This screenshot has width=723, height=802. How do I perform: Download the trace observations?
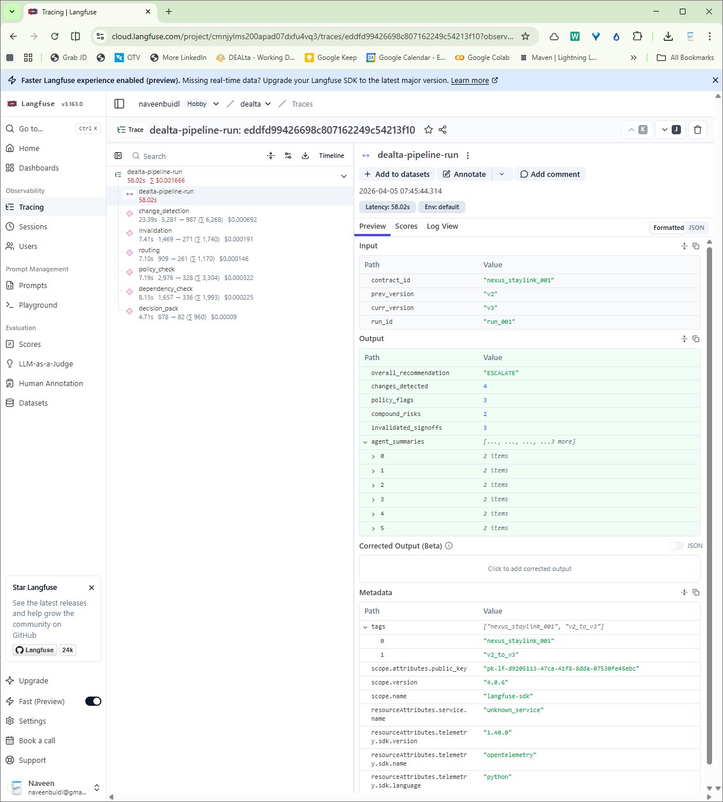tap(305, 156)
